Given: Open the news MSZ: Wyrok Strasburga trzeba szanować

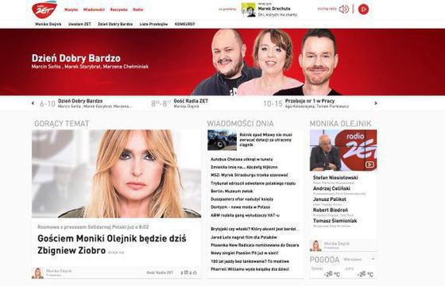Looking at the screenshot, I should [250, 176].
